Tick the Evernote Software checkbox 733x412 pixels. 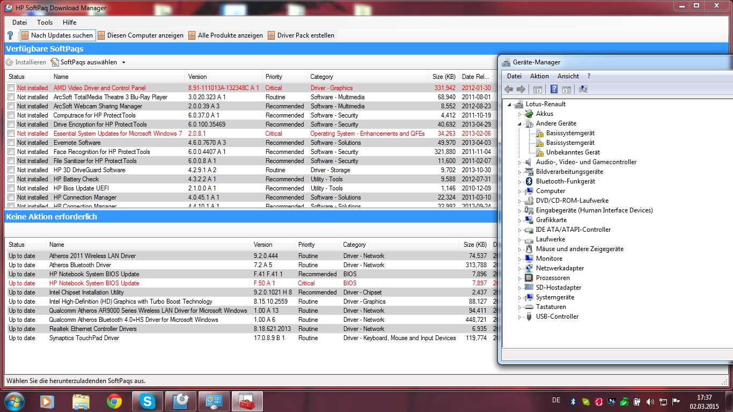click(x=11, y=143)
